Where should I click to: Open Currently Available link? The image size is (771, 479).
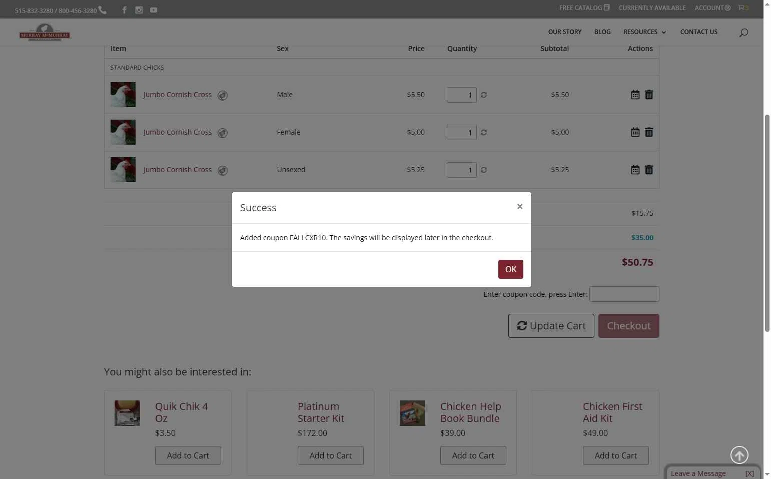pos(652,8)
